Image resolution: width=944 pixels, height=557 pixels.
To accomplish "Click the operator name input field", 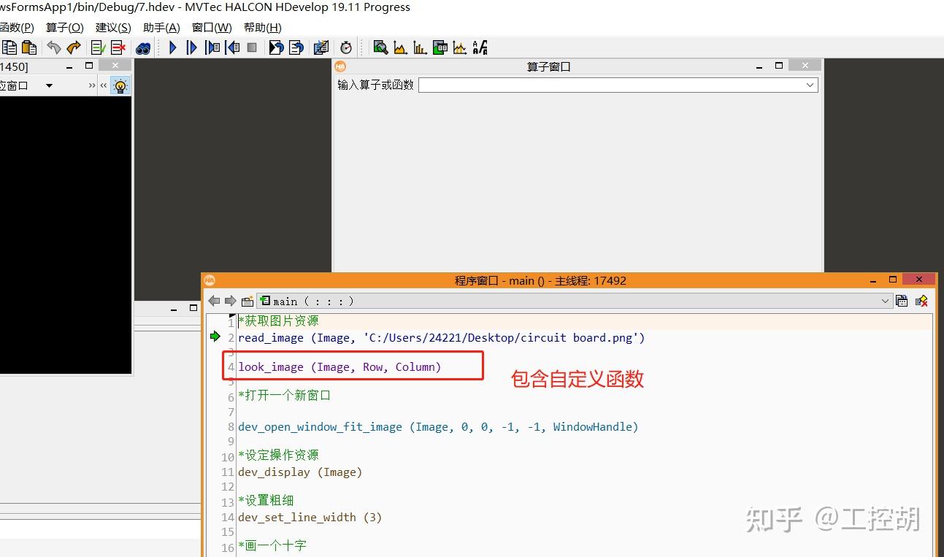I will 618,85.
